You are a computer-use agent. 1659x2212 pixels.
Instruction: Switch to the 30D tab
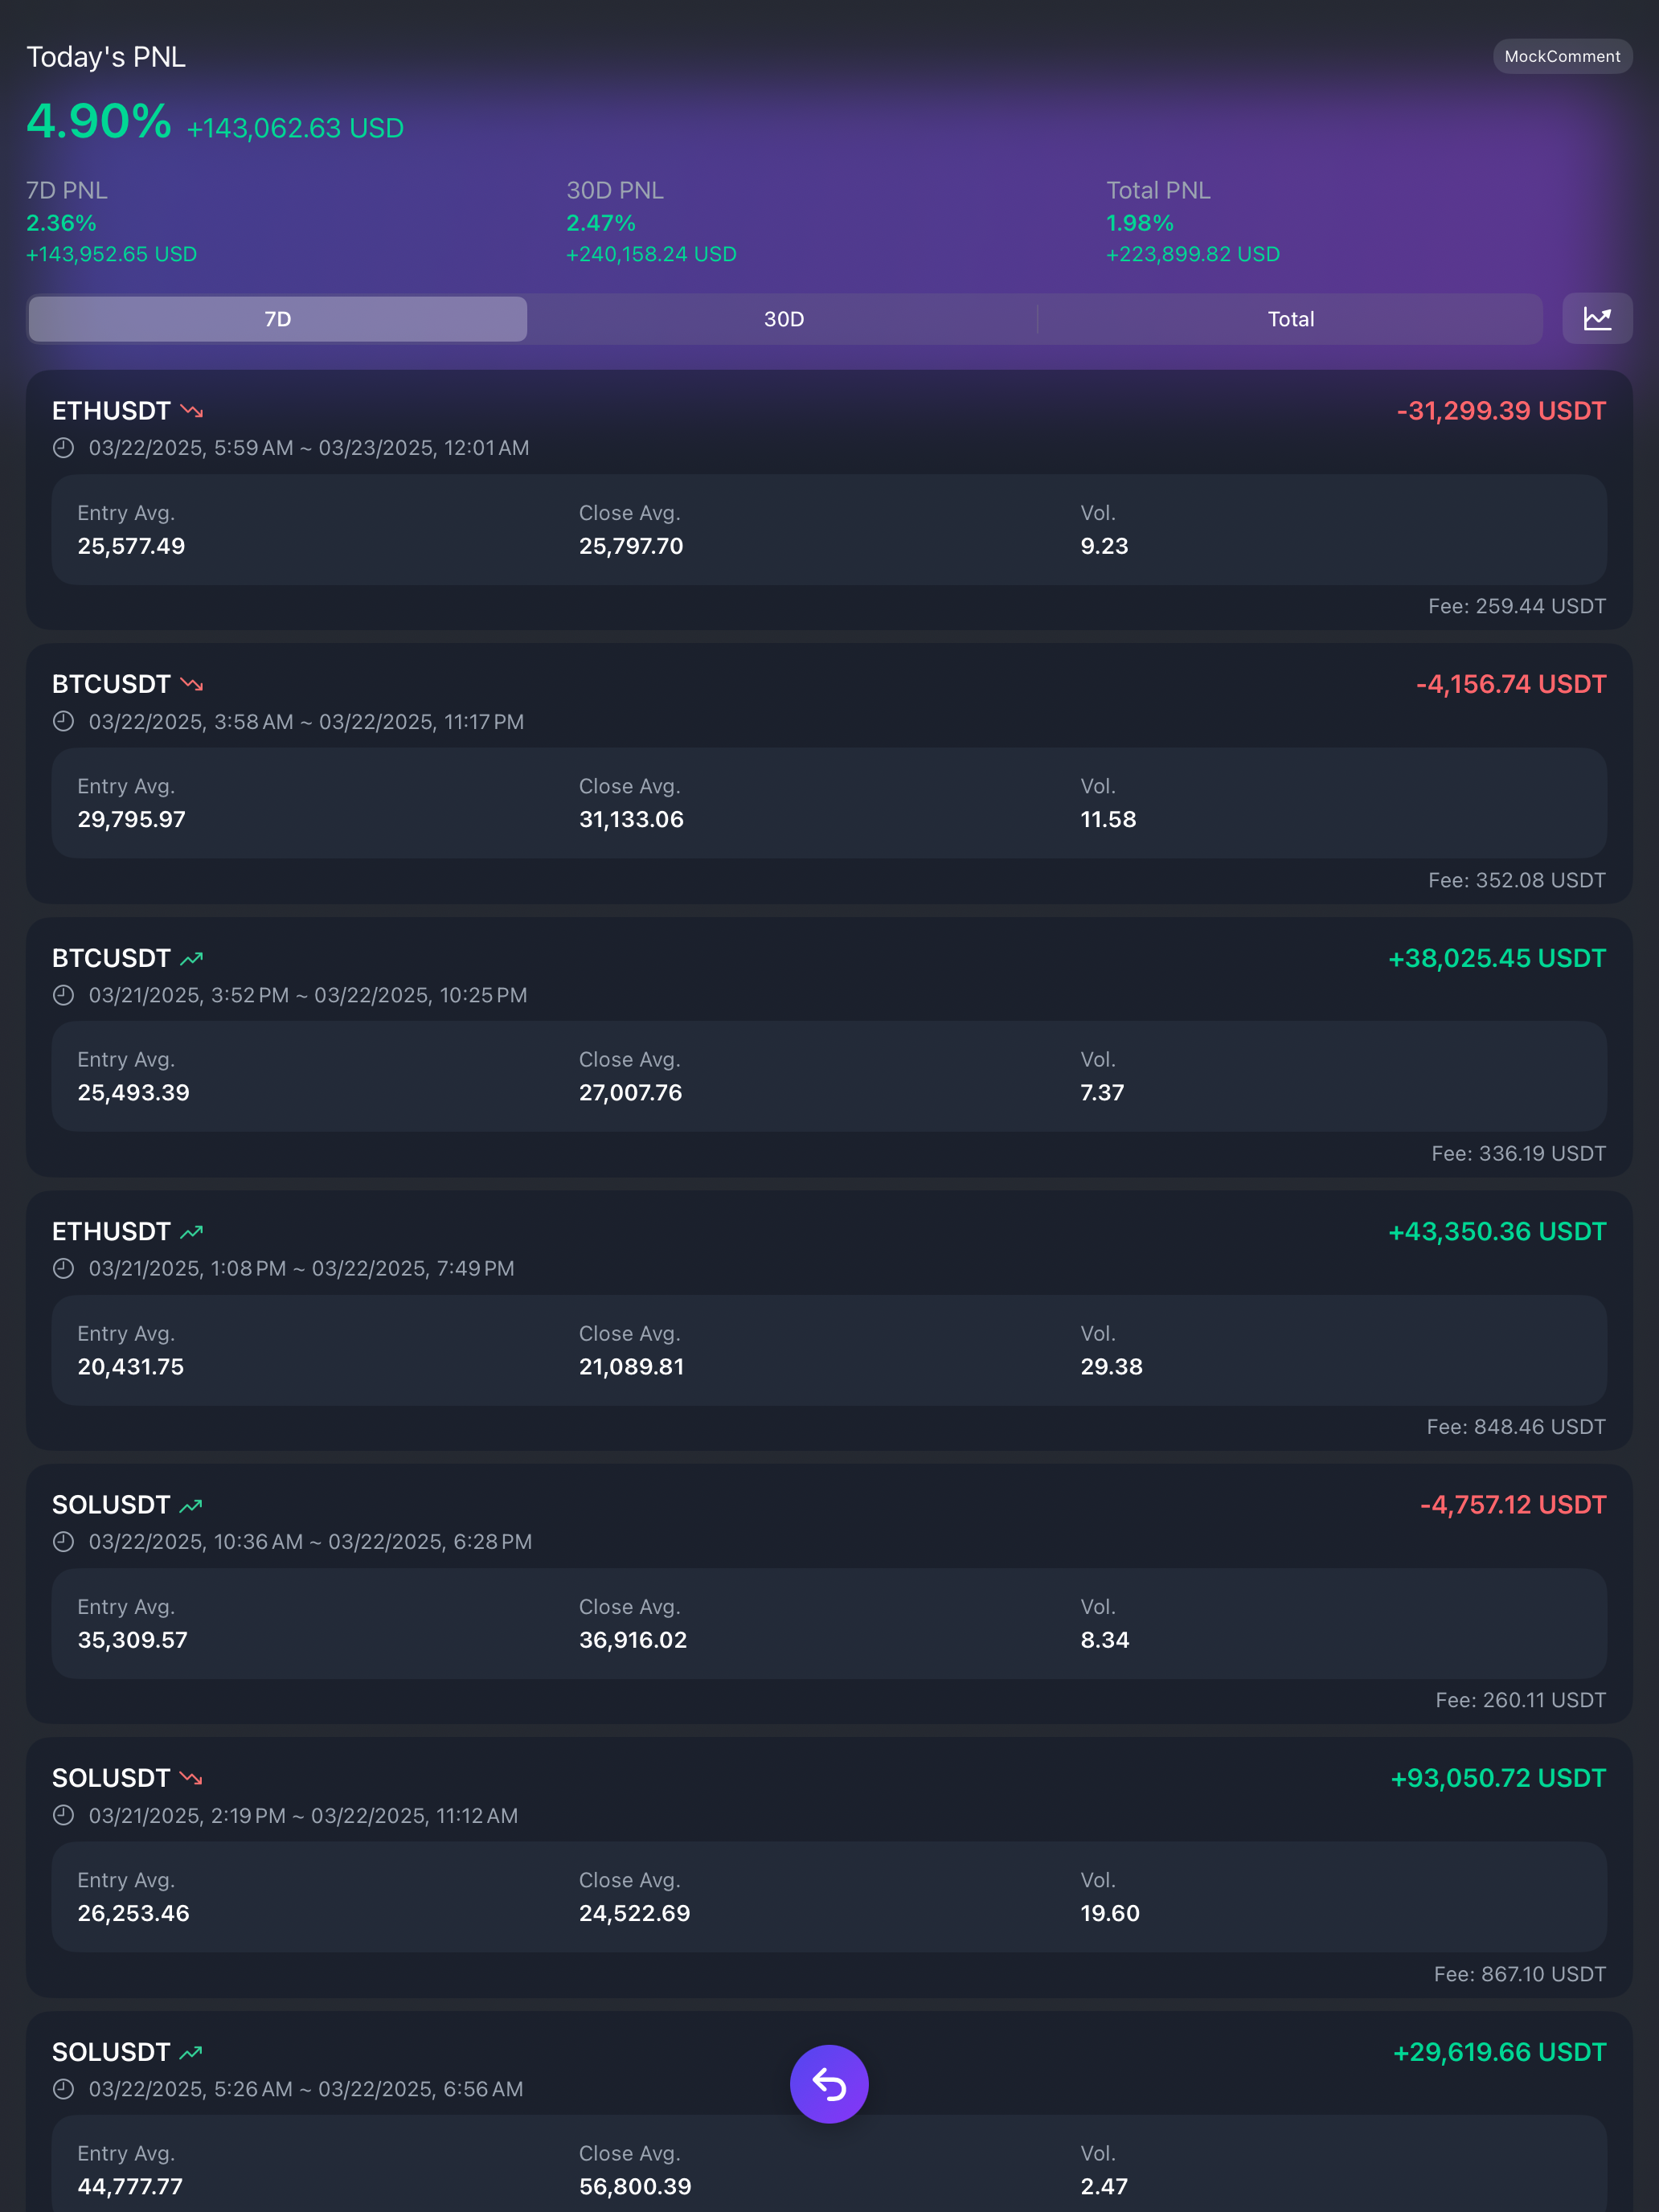click(784, 319)
